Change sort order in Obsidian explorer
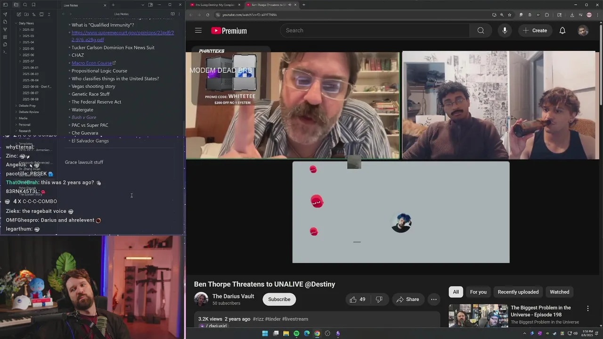The height and width of the screenshot is (339, 603). tap(34, 14)
